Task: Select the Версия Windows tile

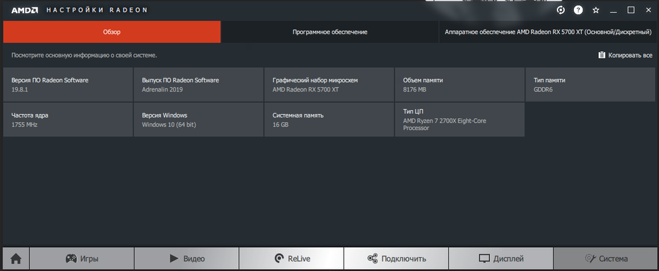Action: click(199, 120)
